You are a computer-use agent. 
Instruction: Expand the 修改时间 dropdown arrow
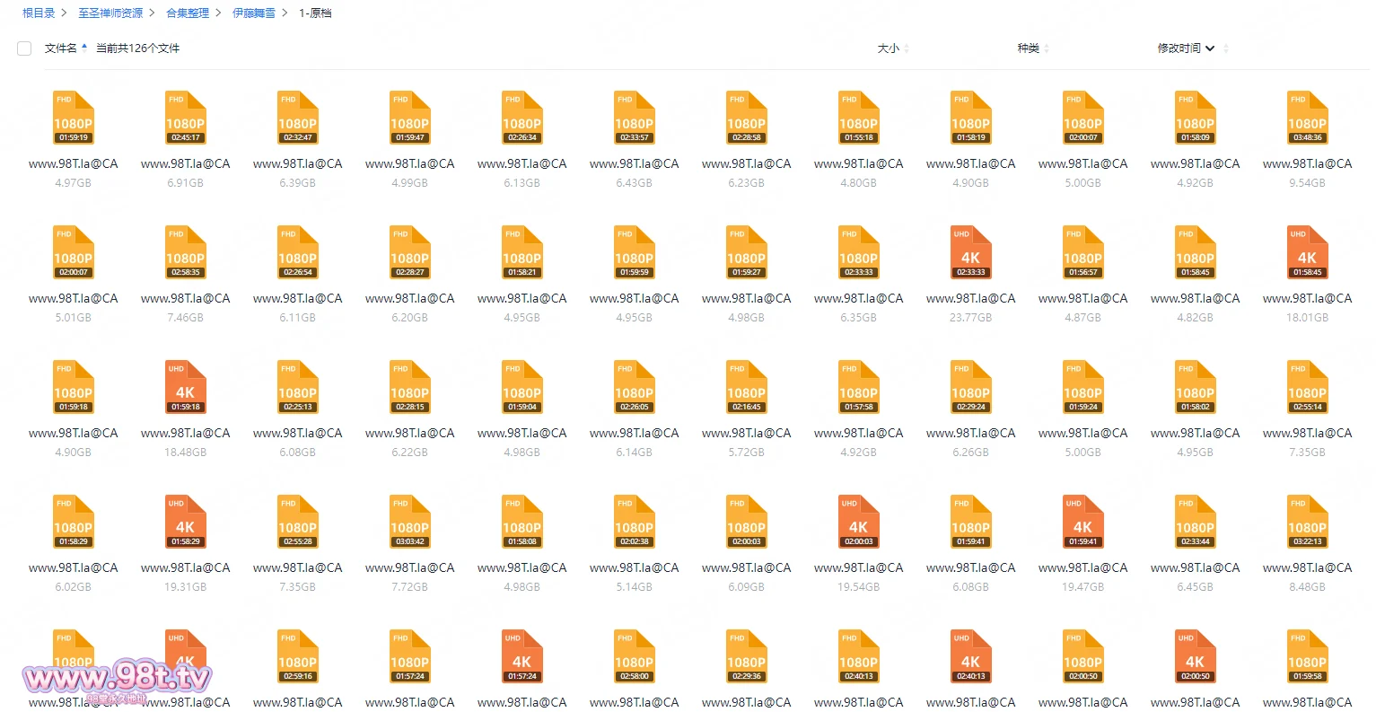1210,48
